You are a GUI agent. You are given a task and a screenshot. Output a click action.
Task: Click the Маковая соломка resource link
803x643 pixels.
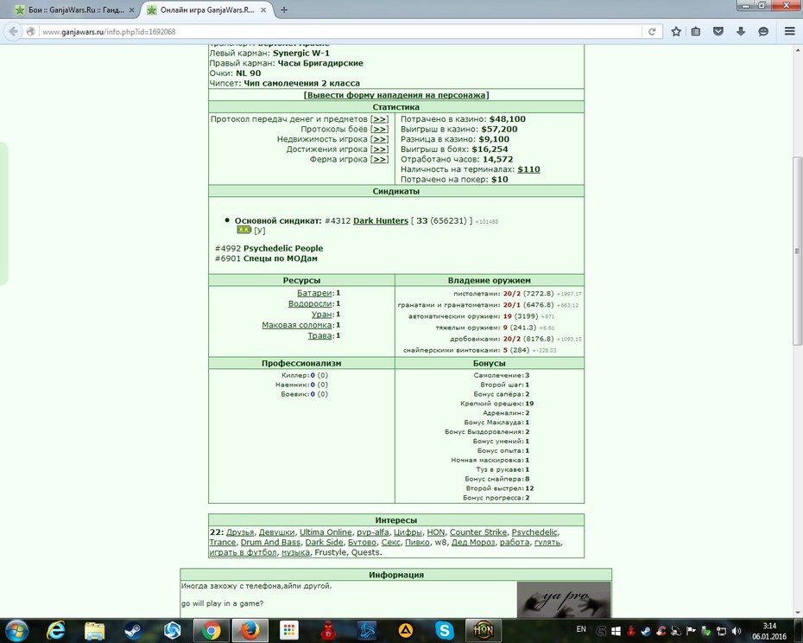click(x=297, y=325)
